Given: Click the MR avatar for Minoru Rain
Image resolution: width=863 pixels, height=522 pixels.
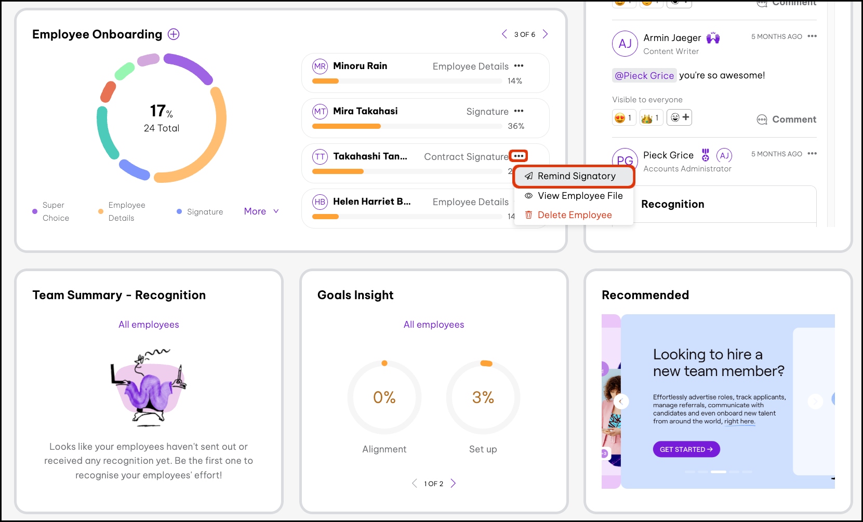Looking at the screenshot, I should (320, 66).
